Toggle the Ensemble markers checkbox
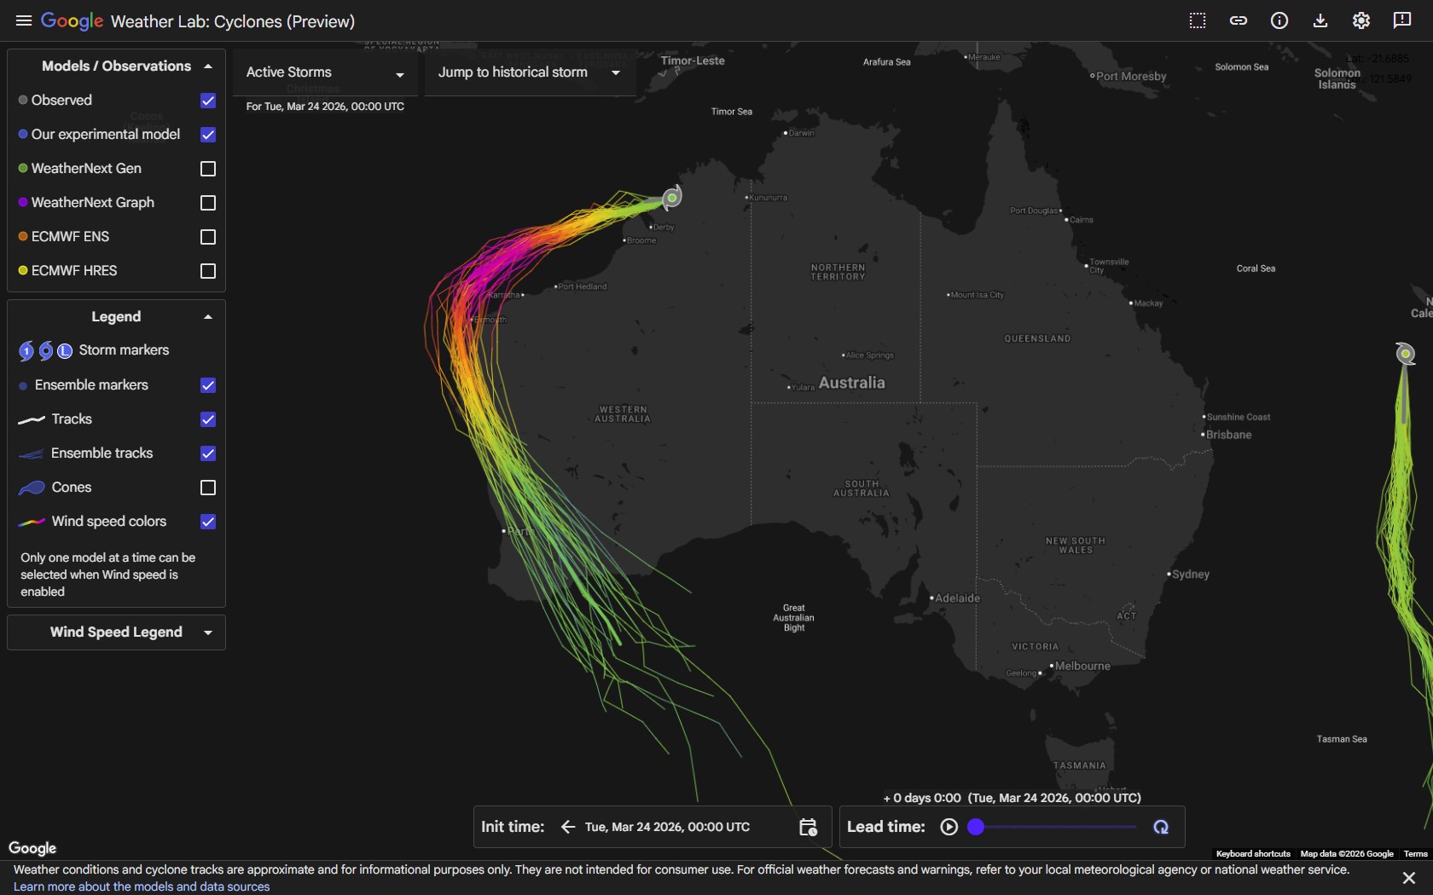This screenshot has height=895, width=1433. coord(208,385)
